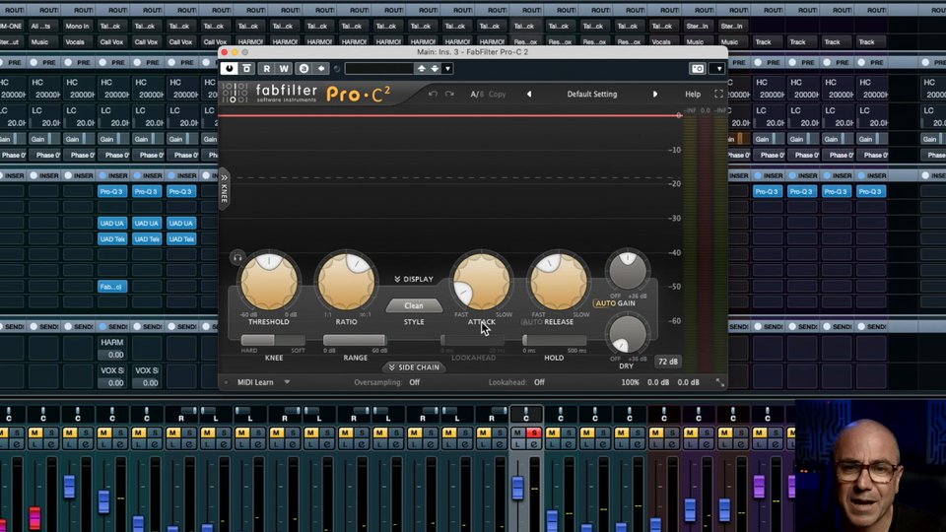Click the RATIO knob
This screenshot has width=946, height=532.
[346, 283]
